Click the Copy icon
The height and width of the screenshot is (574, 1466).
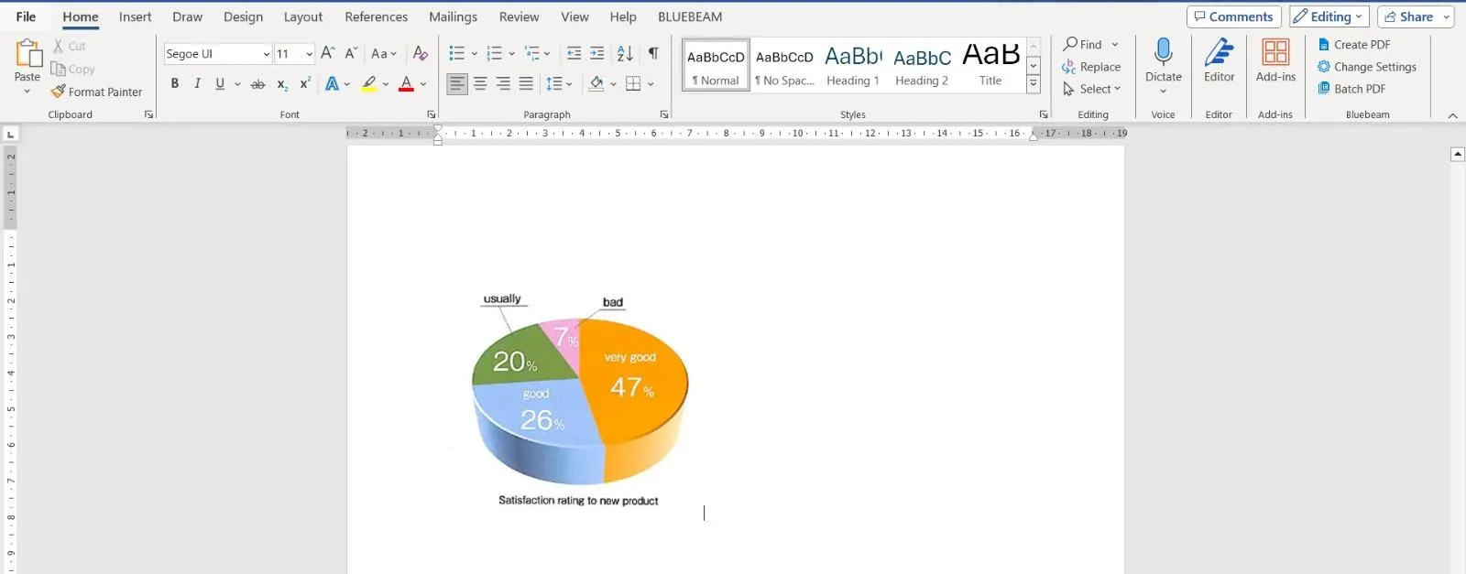coord(59,69)
